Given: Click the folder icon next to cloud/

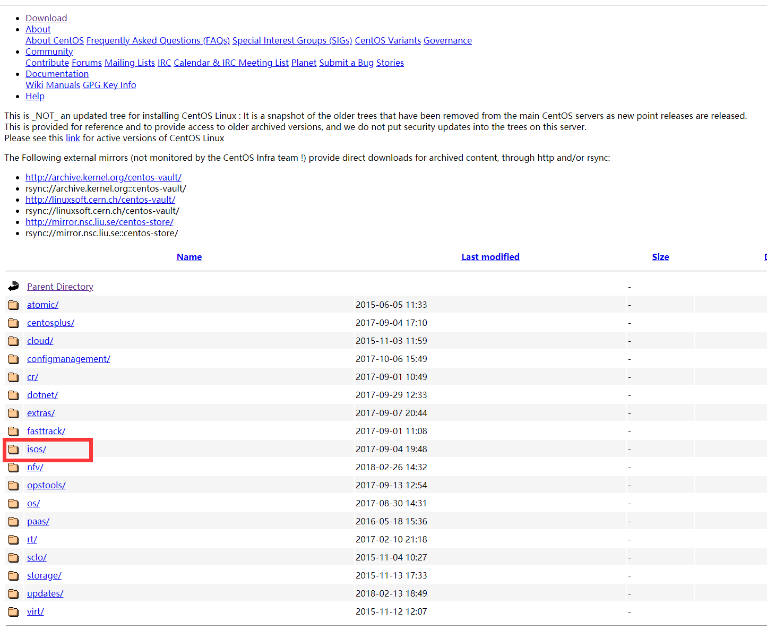Looking at the screenshot, I should [x=13, y=341].
